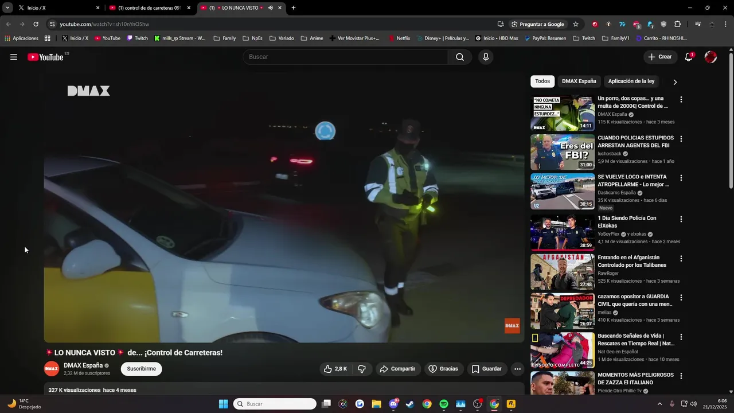Open the 'Family' bookmarks folder
This screenshot has height=413, width=734.
(x=225, y=38)
